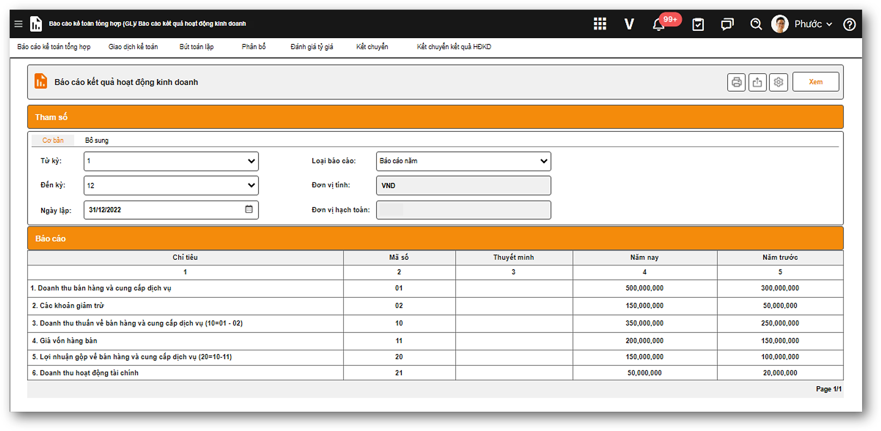Click orange report icon beside title
Viewport: 881px width, 431px height.
(41, 81)
